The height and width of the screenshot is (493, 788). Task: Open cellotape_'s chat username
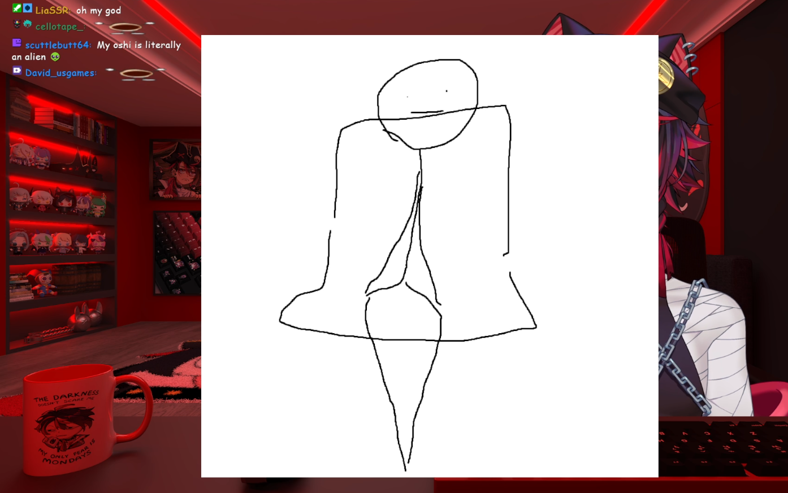click(x=59, y=27)
